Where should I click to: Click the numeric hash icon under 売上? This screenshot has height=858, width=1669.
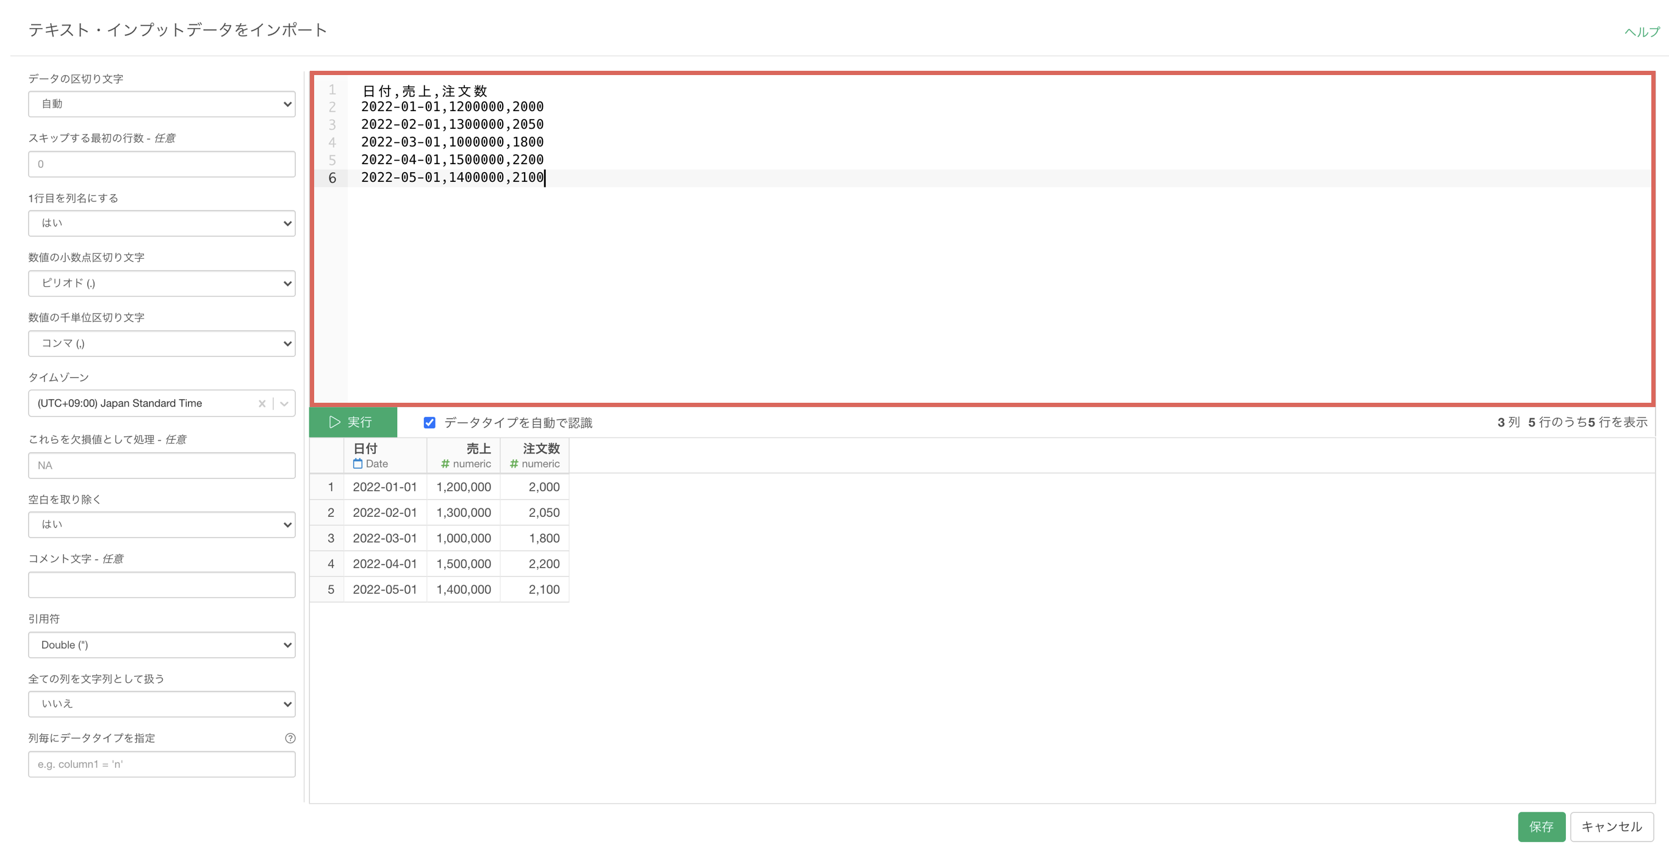click(x=445, y=464)
